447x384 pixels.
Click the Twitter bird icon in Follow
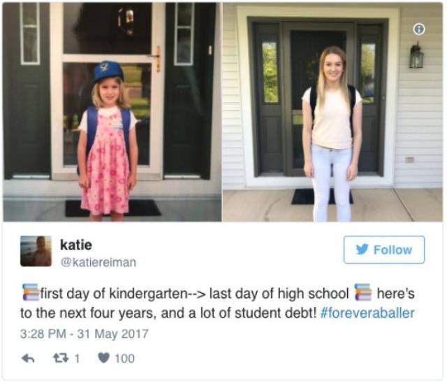[362, 250]
